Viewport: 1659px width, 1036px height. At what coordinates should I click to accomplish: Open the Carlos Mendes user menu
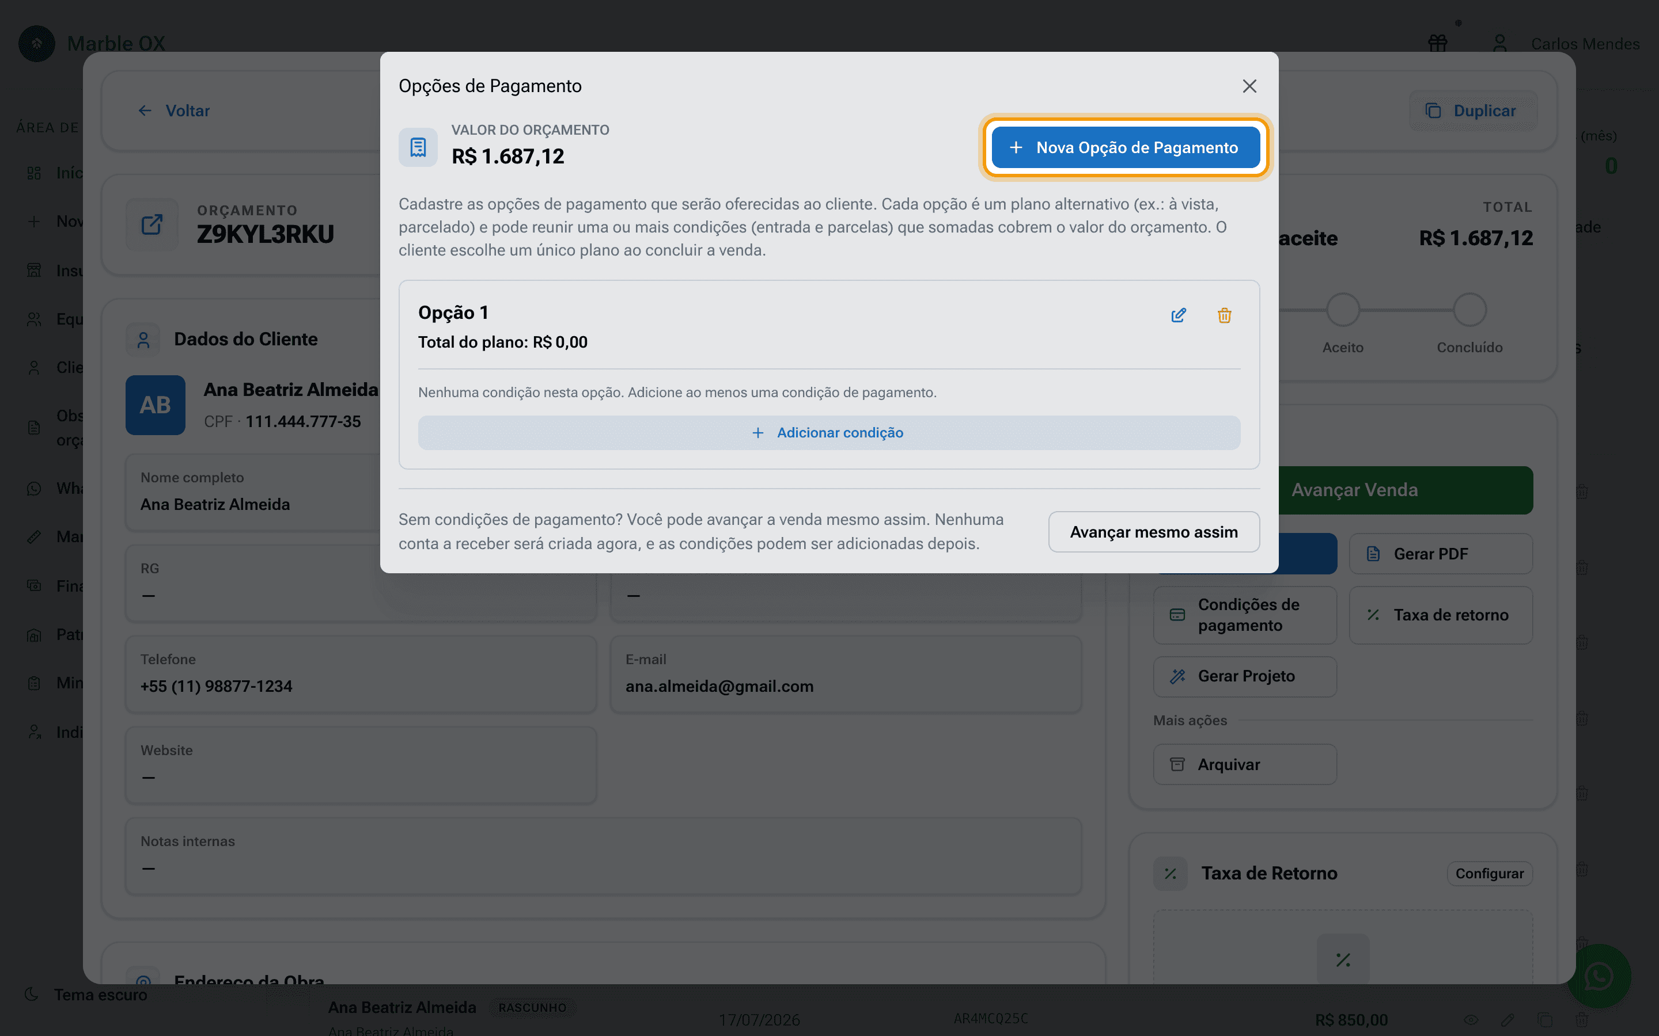coord(1585,44)
